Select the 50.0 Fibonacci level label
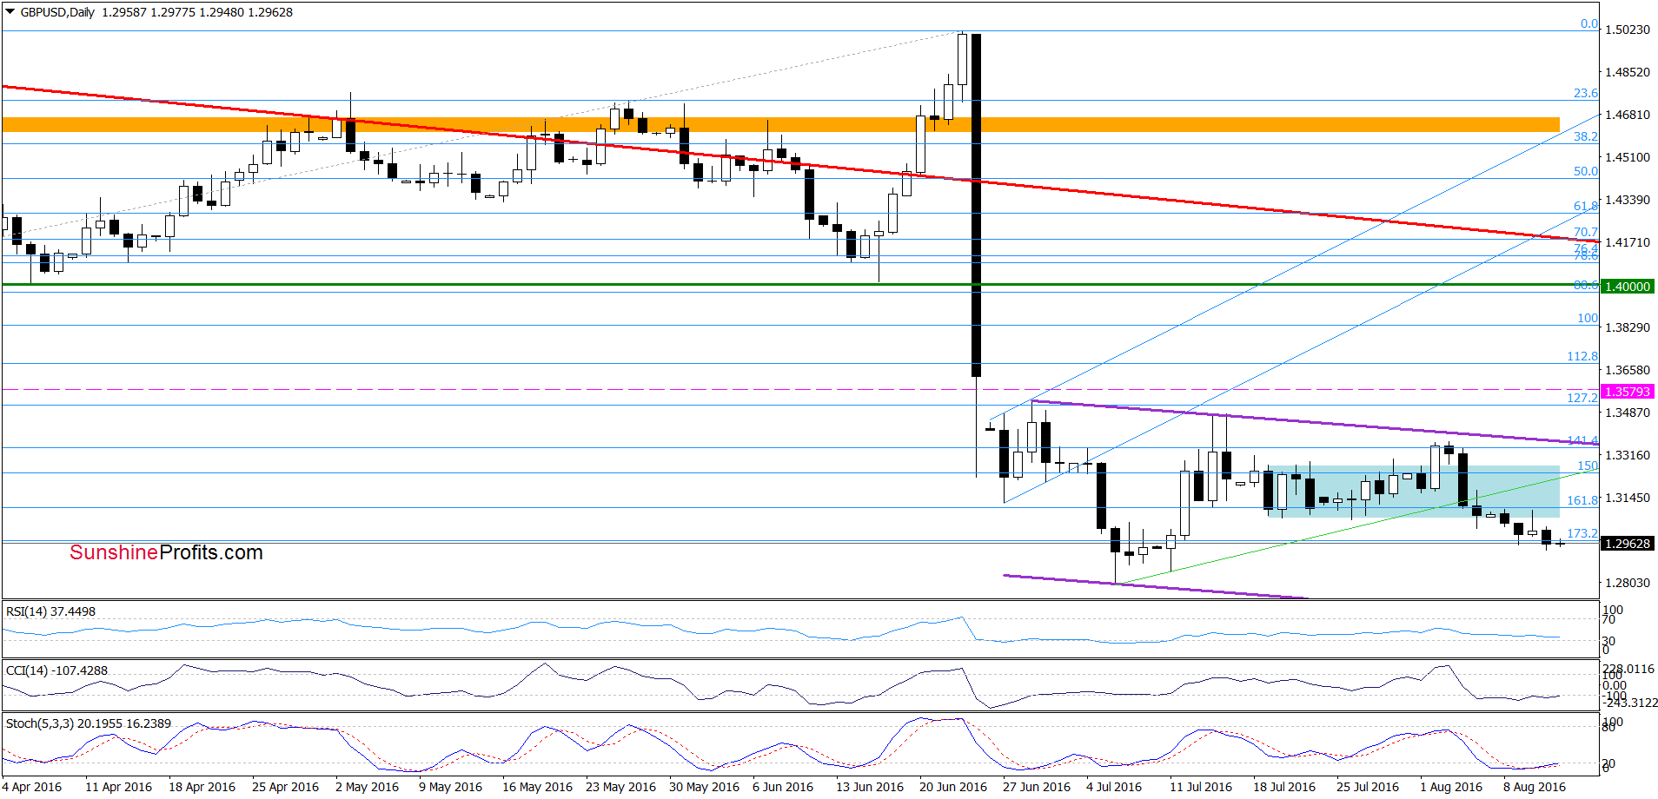 tap(1586, 171)
